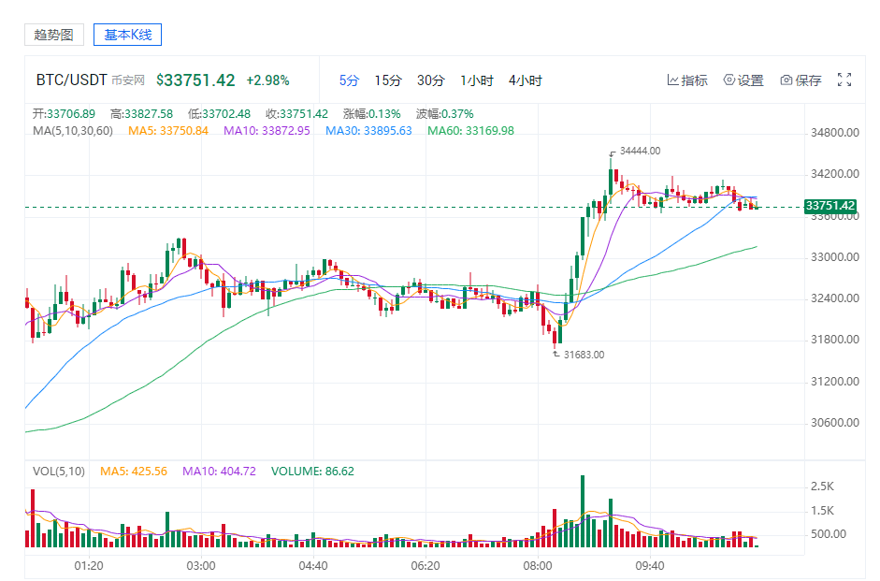The width and height of the screenshot is (880, 581).
Task: Click the 34200.00 price axis label
Action: [x=834, y=174]
